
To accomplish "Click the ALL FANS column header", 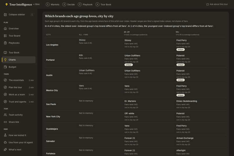I will pos(83,35).
